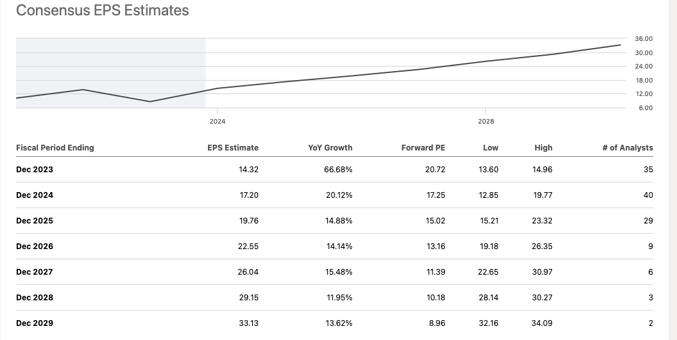Viewport: 677px width, 340px height.
Task: Click the "Fiscal Period Ending" column header
Action: click(55, 148)
